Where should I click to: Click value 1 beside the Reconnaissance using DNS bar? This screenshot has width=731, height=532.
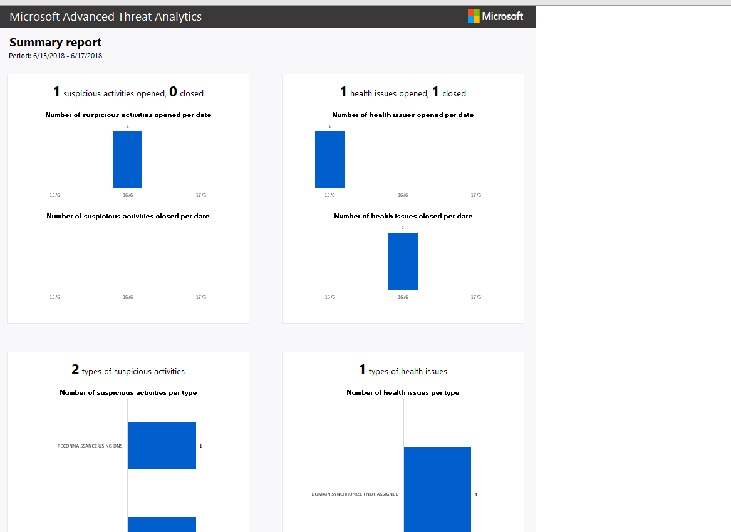tap(201, 446)
